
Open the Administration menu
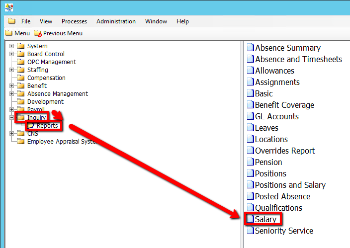pyautogui.click(x=116, y=21)
